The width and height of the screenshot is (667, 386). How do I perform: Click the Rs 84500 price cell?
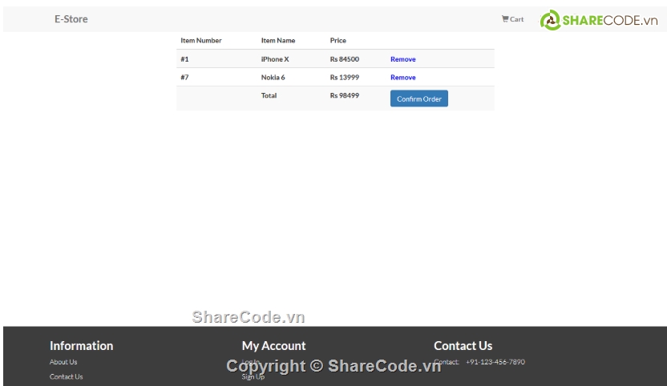coord(344,59)
